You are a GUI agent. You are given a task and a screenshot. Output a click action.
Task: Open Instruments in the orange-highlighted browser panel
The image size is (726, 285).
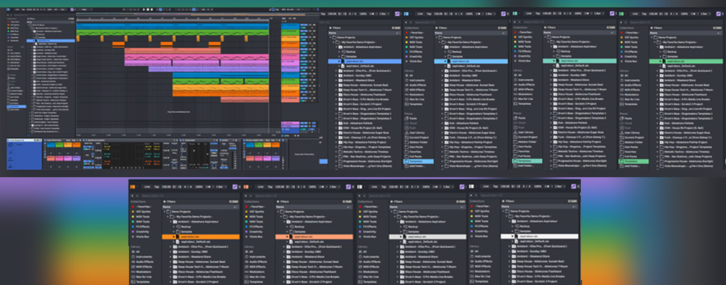[x=144, y=256]
